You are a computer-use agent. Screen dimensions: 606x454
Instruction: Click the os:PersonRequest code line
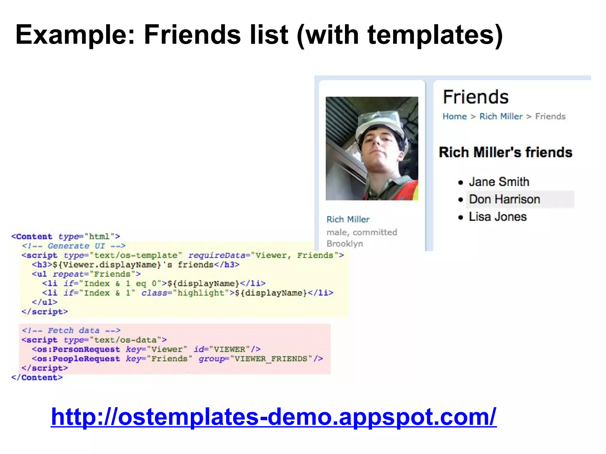click(146, 349)
